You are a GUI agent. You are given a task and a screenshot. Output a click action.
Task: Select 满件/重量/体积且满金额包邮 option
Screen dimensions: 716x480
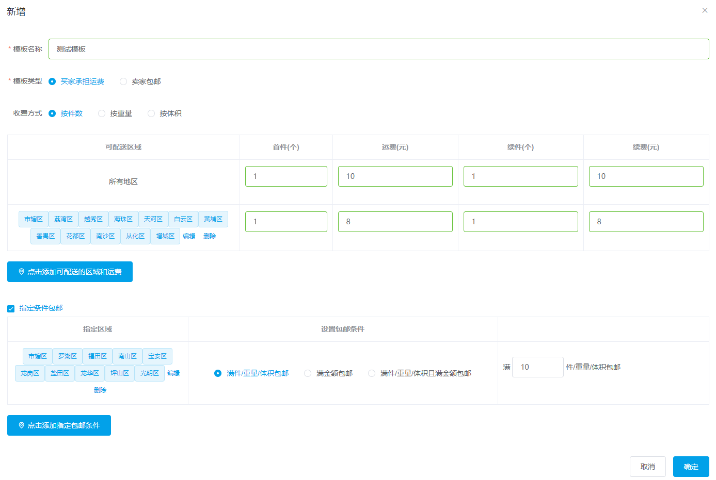[x=372, y=373]
